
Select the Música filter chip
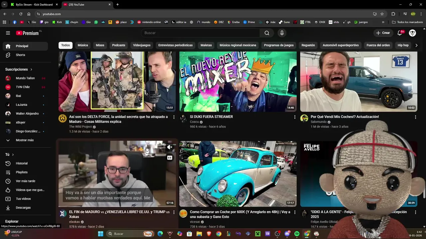(x=83, y=45)
